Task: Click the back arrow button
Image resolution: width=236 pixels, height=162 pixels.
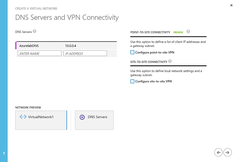Action: coord(218,152)
